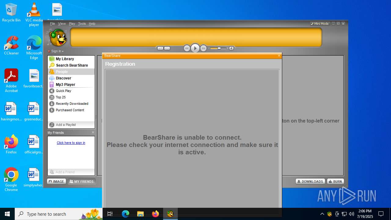Open system volume tray icon

coord(352,214)
